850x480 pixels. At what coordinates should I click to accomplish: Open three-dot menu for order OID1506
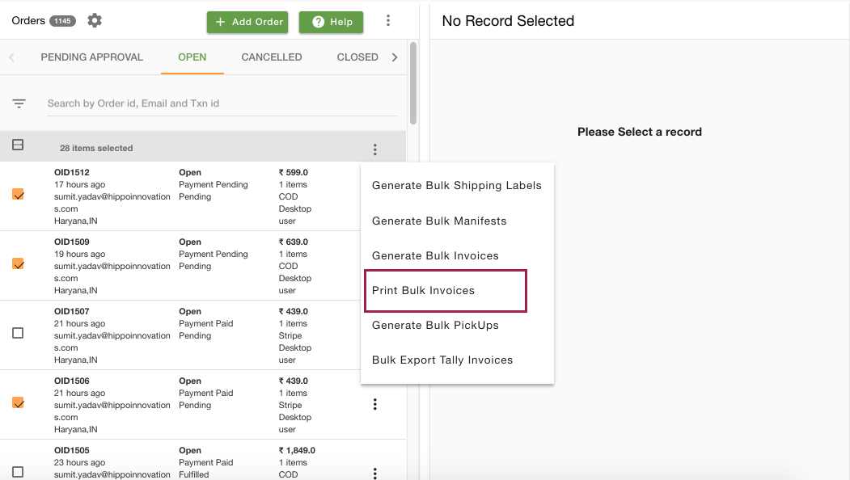click(x=375, y=404)
